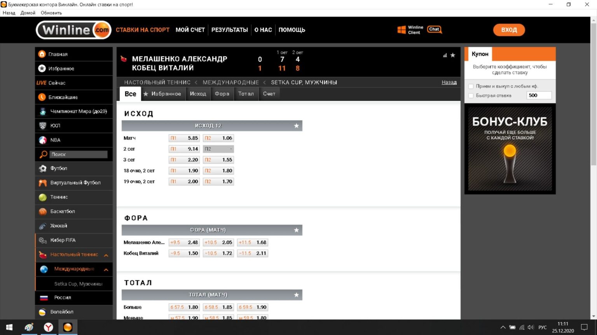Select Кобец Виталий -11.5 odds 2.11
The height and width of the screenshot is (335, 597).
253,253
